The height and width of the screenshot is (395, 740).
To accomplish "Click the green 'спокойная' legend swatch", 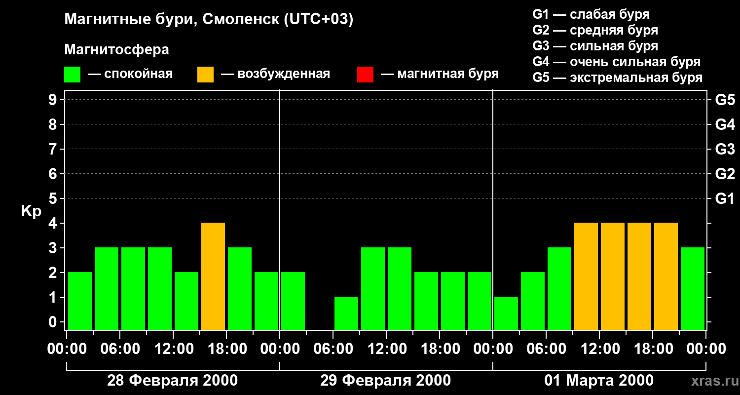I will point(72,75).
